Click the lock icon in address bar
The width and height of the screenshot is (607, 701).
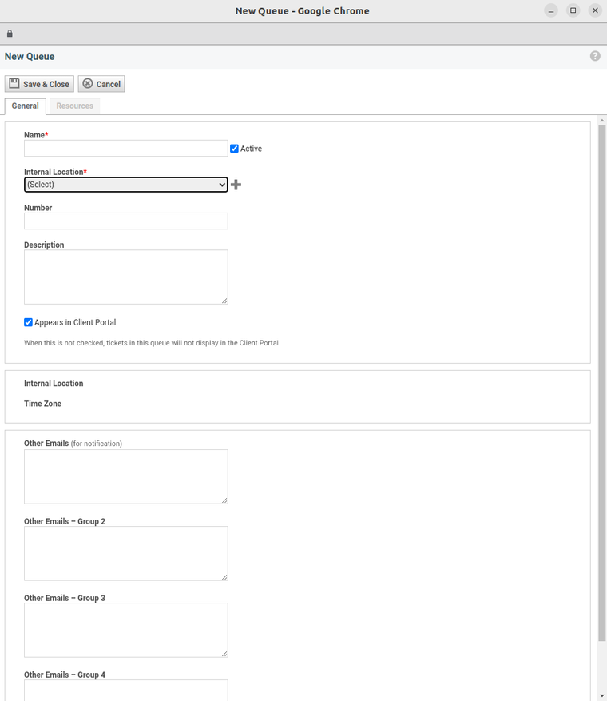[x=10, y=34]
